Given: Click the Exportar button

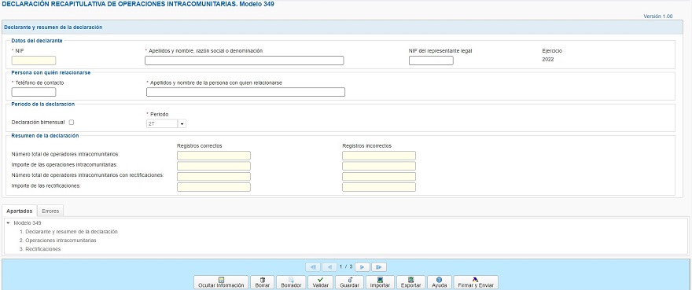Looking at the screenshot, I should tap(410, 282).
